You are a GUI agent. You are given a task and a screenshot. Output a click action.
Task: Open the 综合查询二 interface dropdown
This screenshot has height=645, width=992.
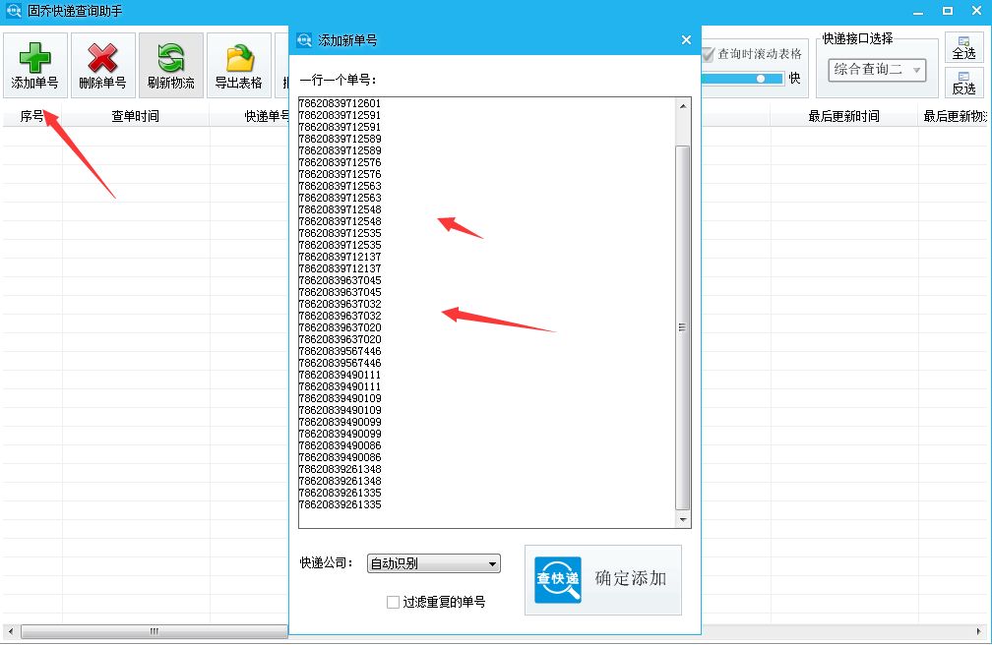tap(877, 70)
